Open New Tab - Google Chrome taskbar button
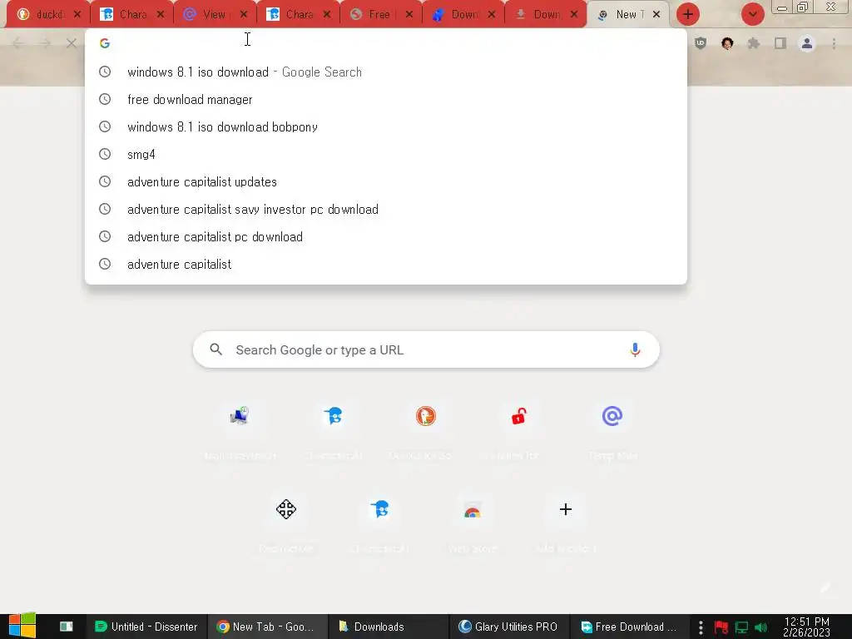852x639 pixels. pos(267,627)
